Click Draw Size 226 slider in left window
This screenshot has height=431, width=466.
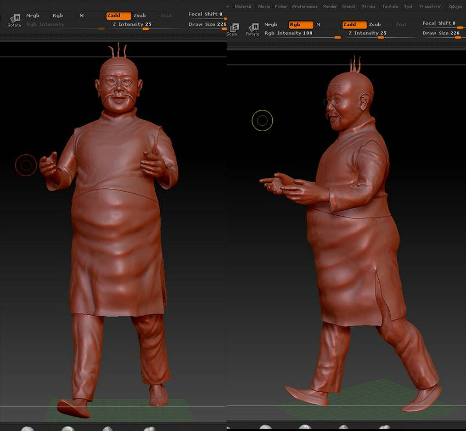(x=207, y=25)
